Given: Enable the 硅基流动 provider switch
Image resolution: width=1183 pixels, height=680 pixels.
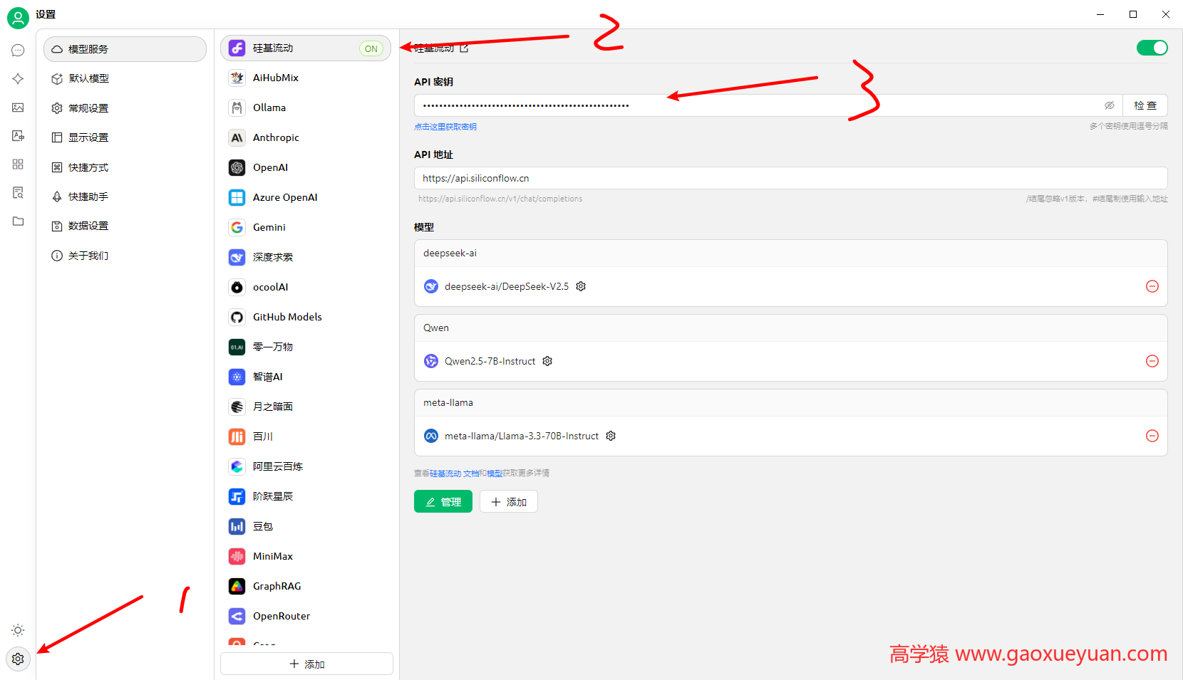Looking at the screenshot, I should coord(1152,48).
